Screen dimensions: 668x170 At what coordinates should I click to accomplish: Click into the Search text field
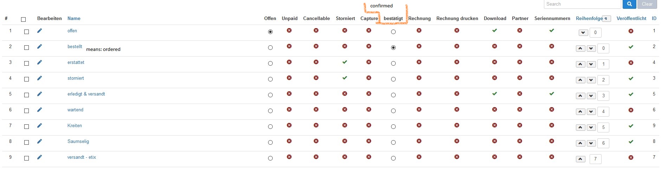click(x=582, y=4)
